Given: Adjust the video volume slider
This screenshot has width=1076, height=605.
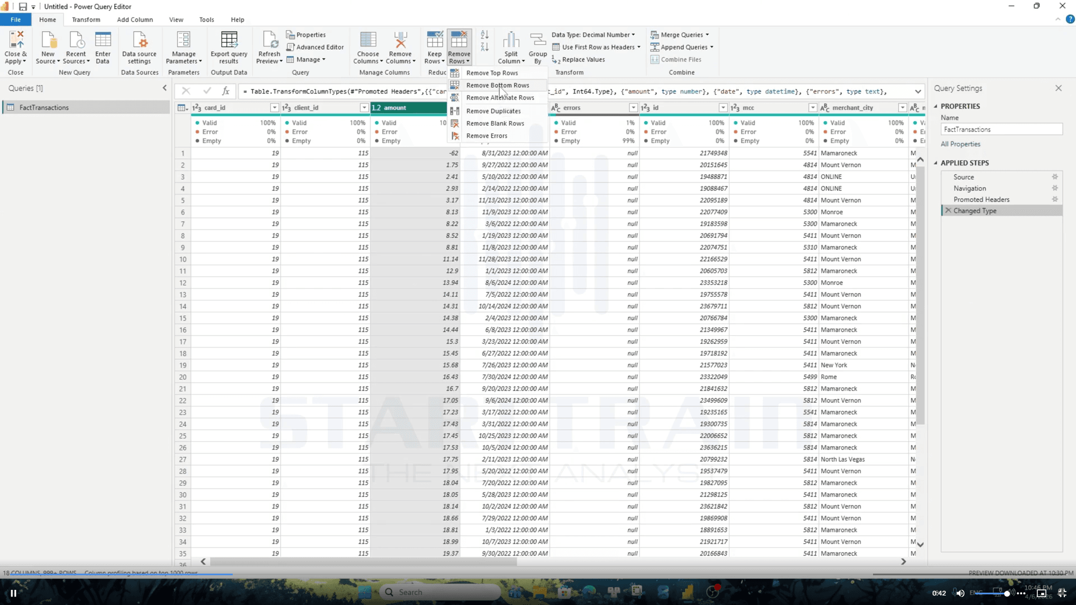Looking at the screenshot, I should pos(994,593).
